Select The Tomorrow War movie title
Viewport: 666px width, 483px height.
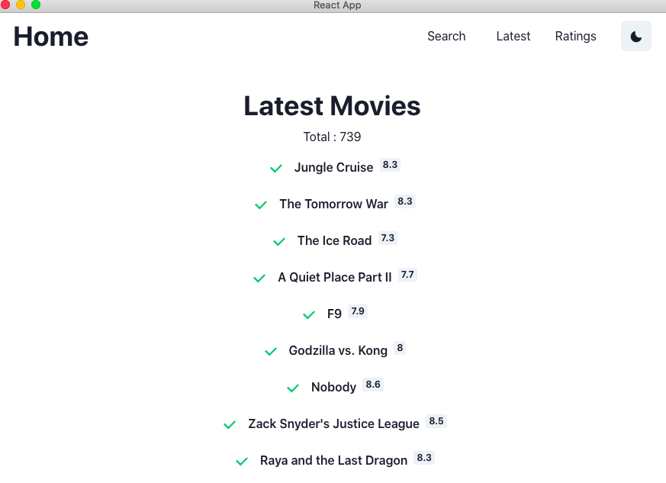click(333, 204)
